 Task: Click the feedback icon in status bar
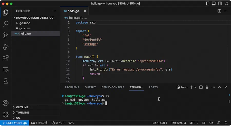point(219,123)
